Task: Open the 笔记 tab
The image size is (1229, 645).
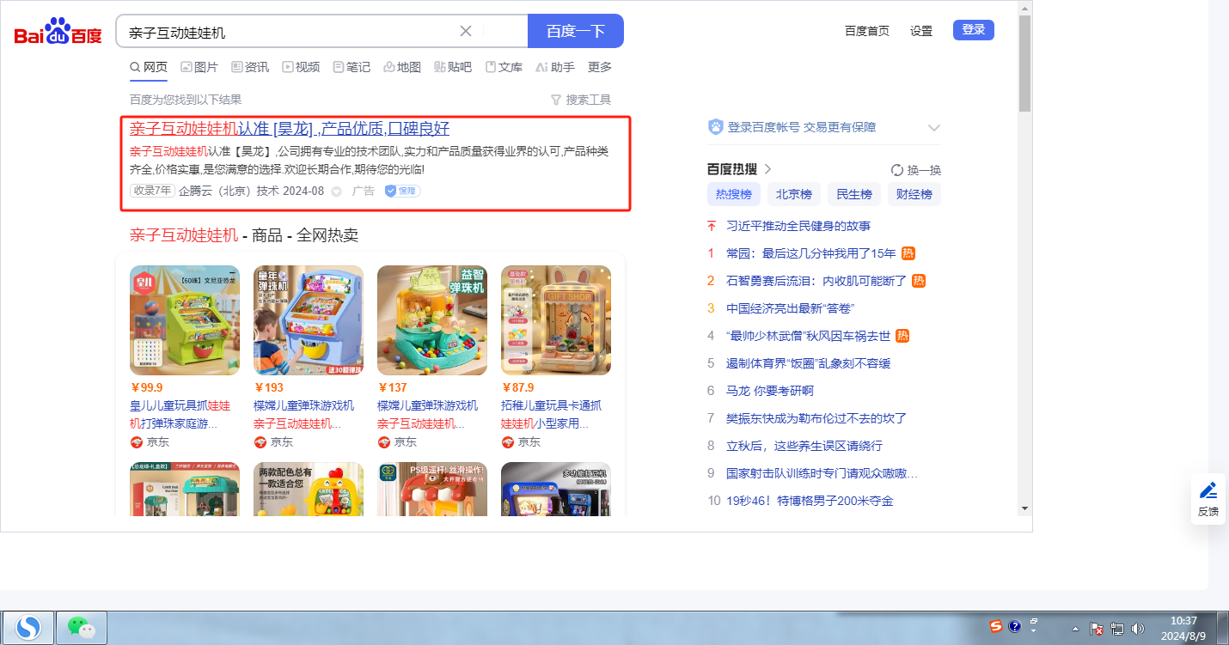Action: [352, 67]
